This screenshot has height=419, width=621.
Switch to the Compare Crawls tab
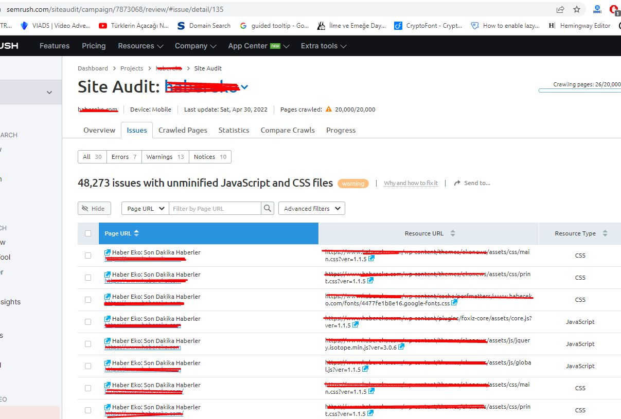(288, 130)
